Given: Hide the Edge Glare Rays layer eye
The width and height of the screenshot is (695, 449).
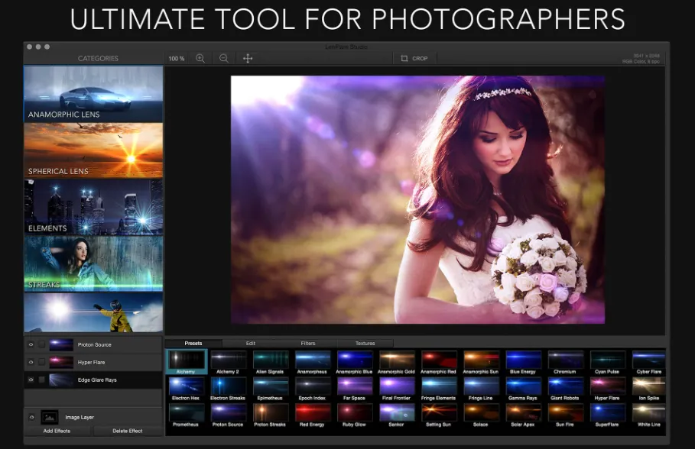Looking at the screenshot, I should point(31,380).
